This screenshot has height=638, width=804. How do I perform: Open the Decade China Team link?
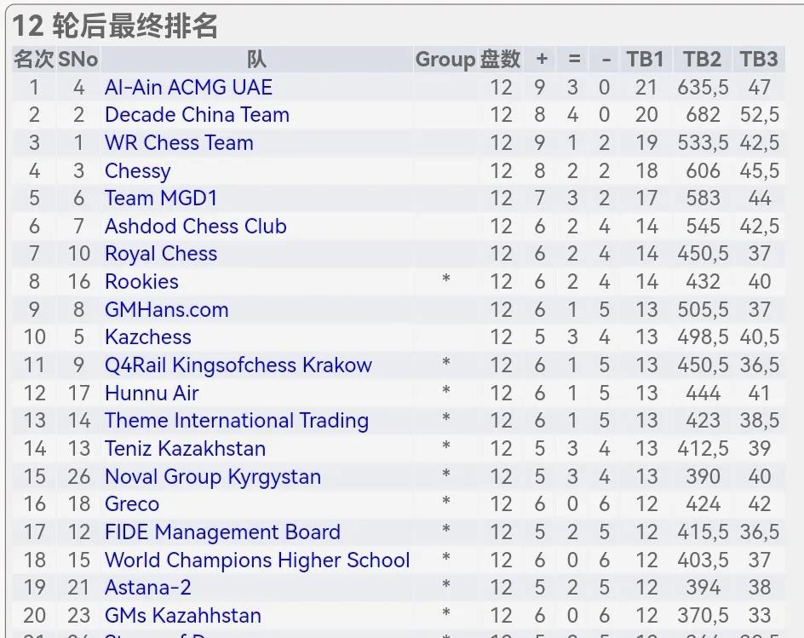197,115
